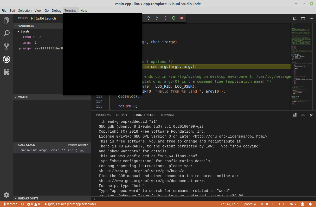Click the Step Into debug icon
The width and height of the screenshot is (316, 207).
(x=157, y=18)
